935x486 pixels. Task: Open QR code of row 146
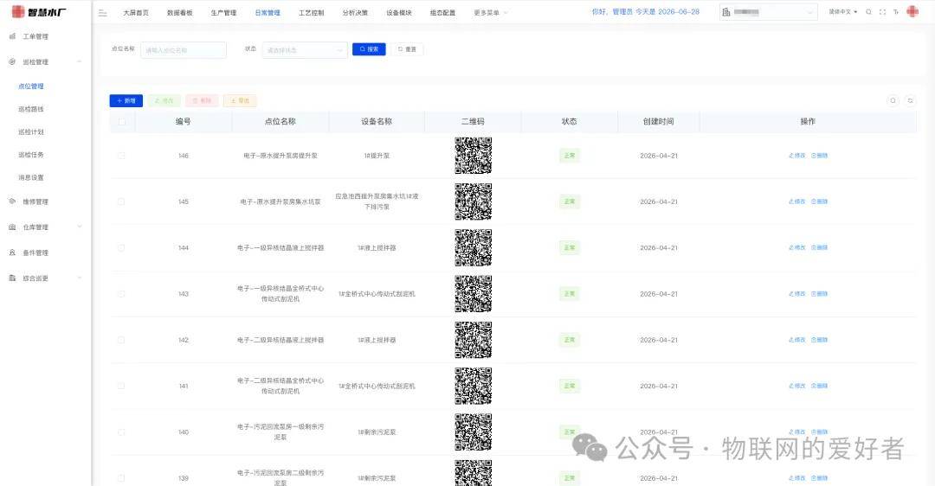(x=474, y=156)
